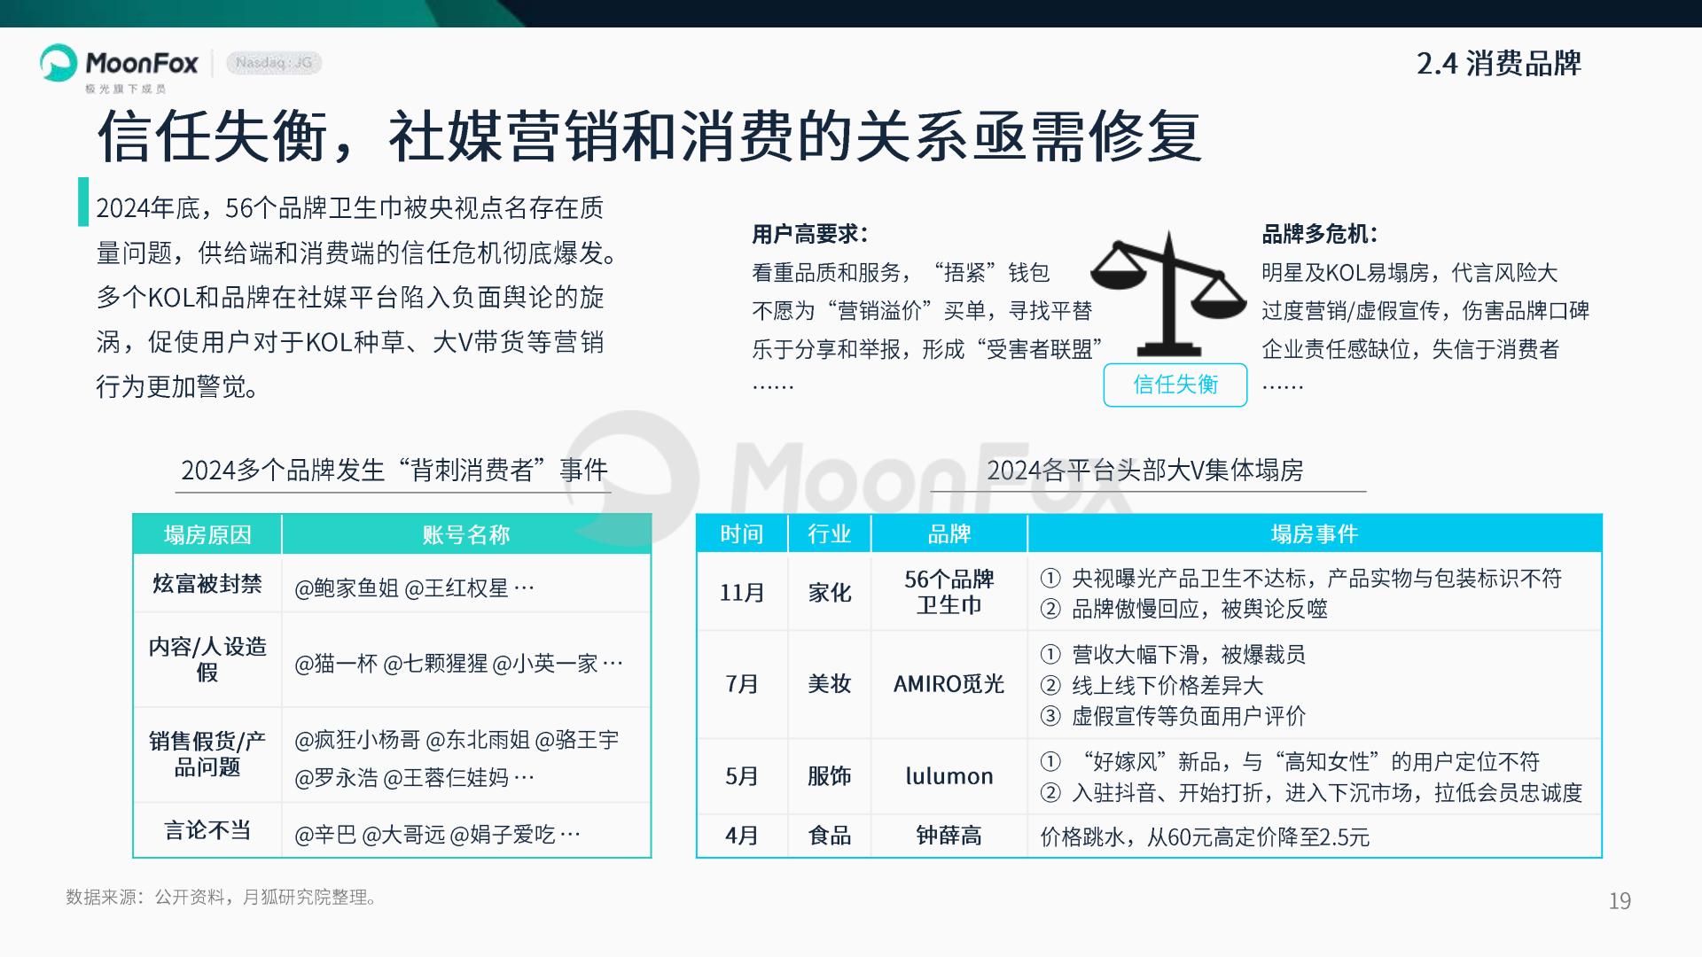Click the 炫富被封禁 table cell
The width and height of the screenshot is (1702, 957).
(207, 584)
